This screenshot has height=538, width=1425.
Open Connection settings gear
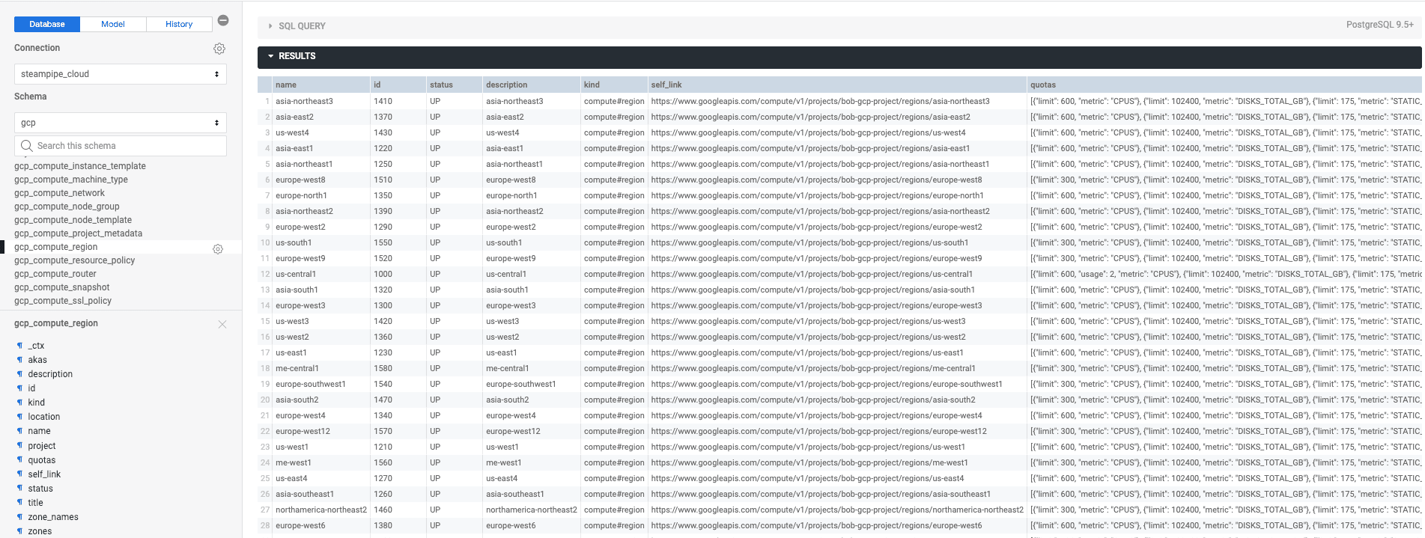click(x=219, y=49)
